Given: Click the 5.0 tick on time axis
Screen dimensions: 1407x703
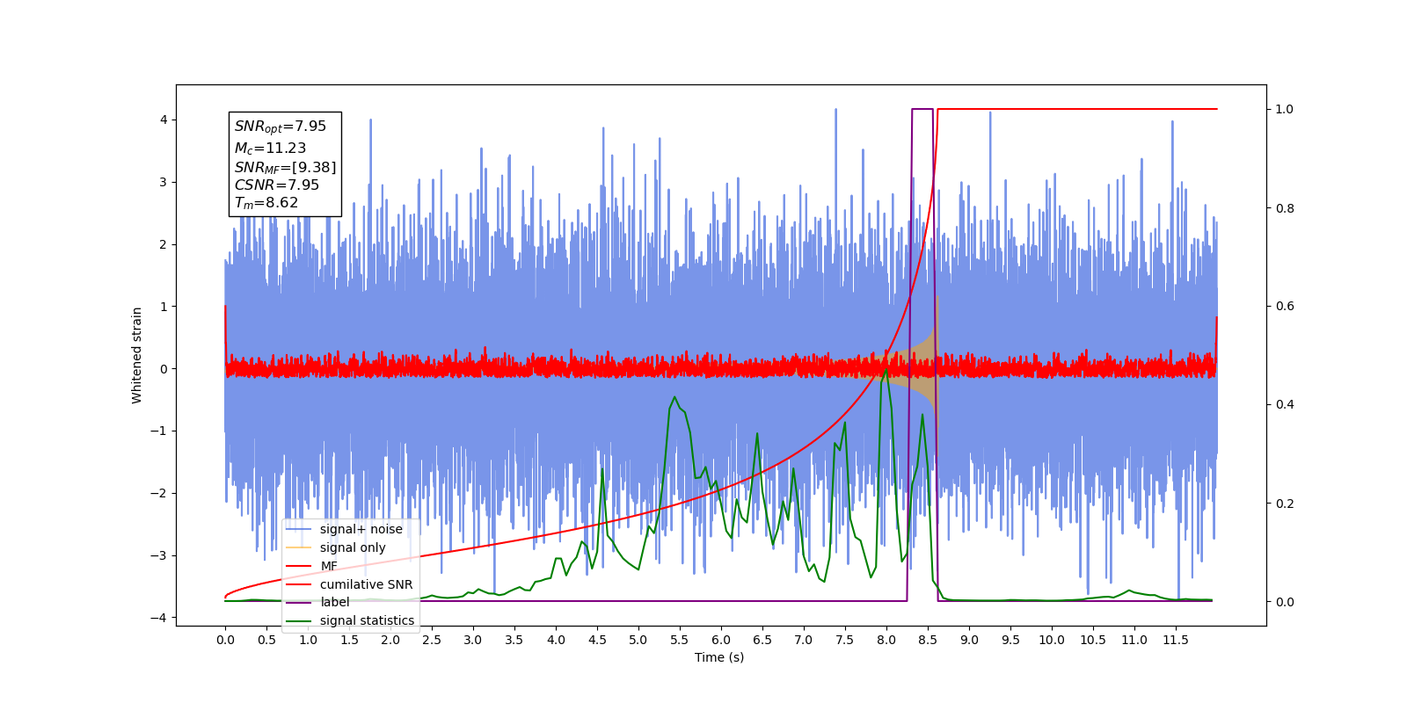Looking at the screenshot, I should (x=638, y=640).
